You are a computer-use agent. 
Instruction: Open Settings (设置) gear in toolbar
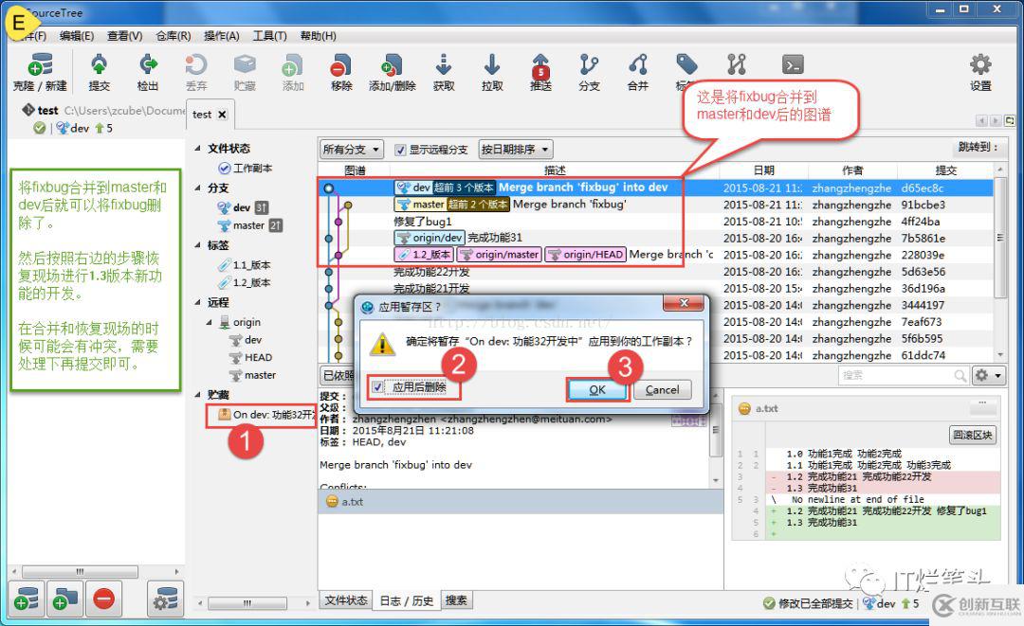click(x=980, y=71)
